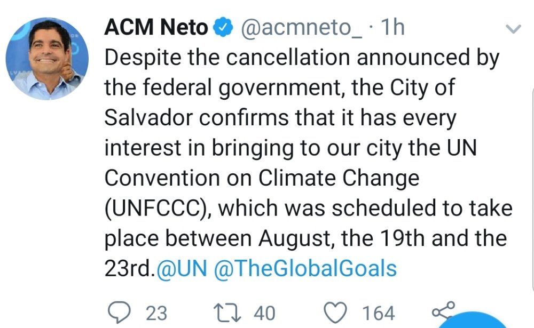Click the reply count 23
This screenshot has width=534, height=328.
(x=156, y=313)
